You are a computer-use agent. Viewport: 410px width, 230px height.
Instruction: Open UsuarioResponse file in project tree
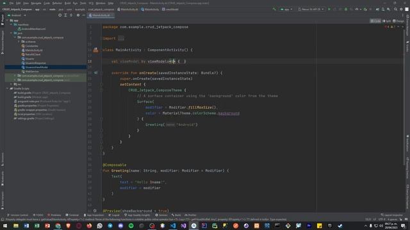coord(34,63)
